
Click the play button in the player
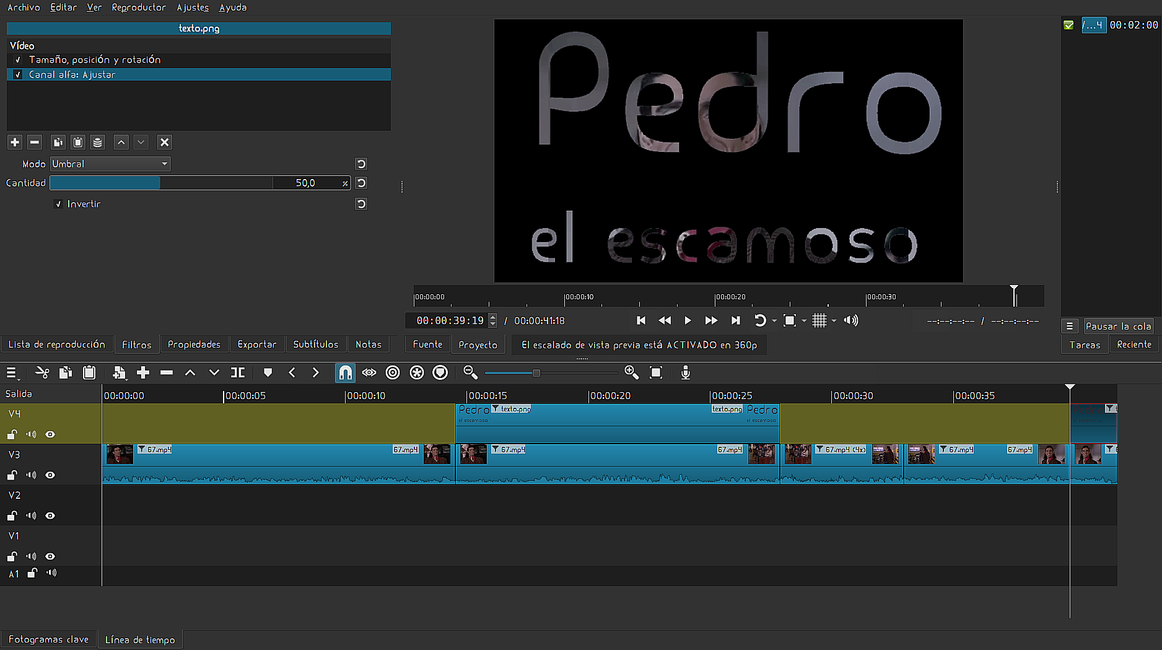click(x=688, y=320)
